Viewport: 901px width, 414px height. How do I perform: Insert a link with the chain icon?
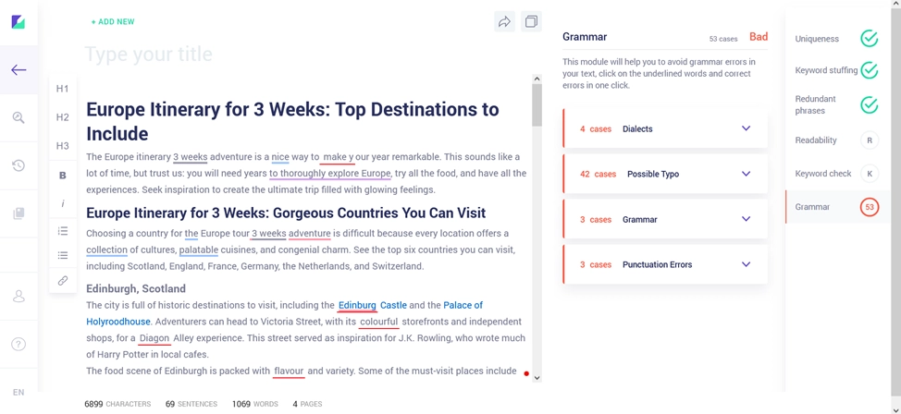pos(63,280)
